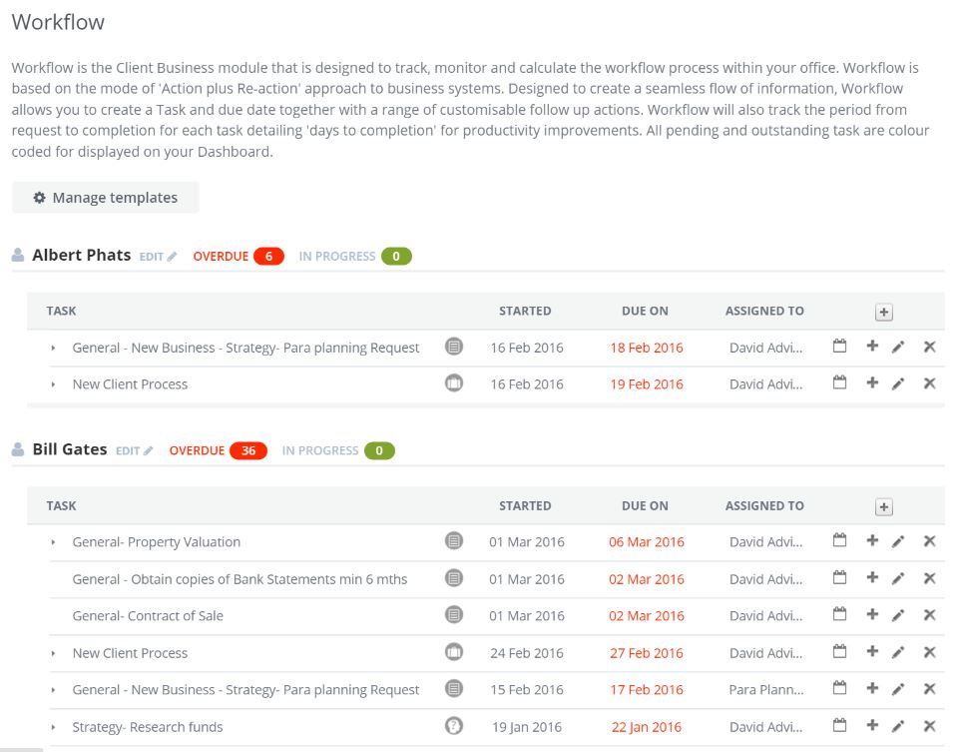Edit the Bill Gates client name

click(x=134, y=451)
